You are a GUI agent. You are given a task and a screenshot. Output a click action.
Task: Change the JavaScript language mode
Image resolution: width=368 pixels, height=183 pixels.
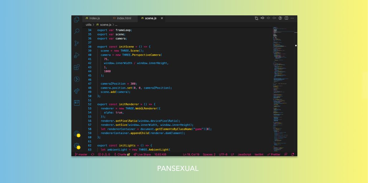point(244,154)
